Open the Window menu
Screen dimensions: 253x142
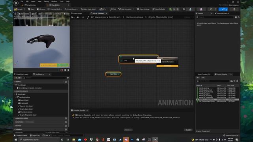tap(54, 2)
